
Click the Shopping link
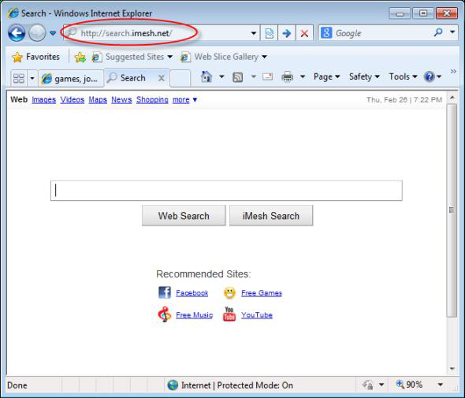tap(152, 99)
